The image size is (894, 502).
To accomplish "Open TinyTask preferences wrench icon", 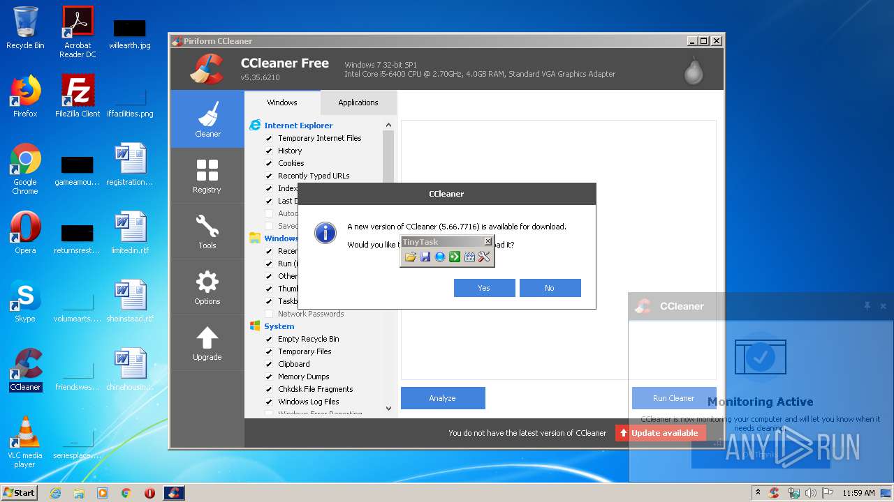I will coord(484,257).
